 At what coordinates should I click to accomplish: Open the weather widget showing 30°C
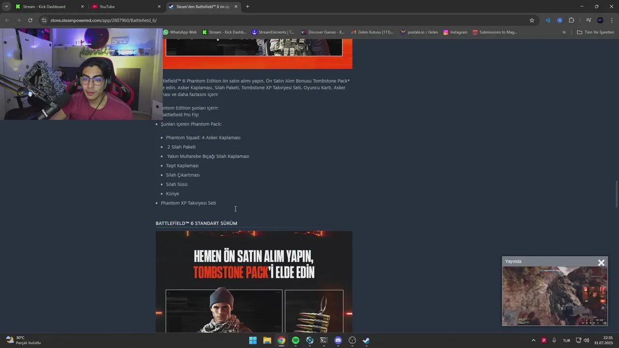click(x=23, y=340)
